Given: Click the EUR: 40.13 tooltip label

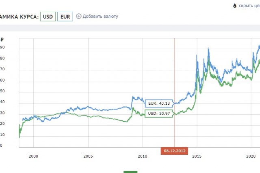Looking at the screenshot, I should (x=159, y=103).
